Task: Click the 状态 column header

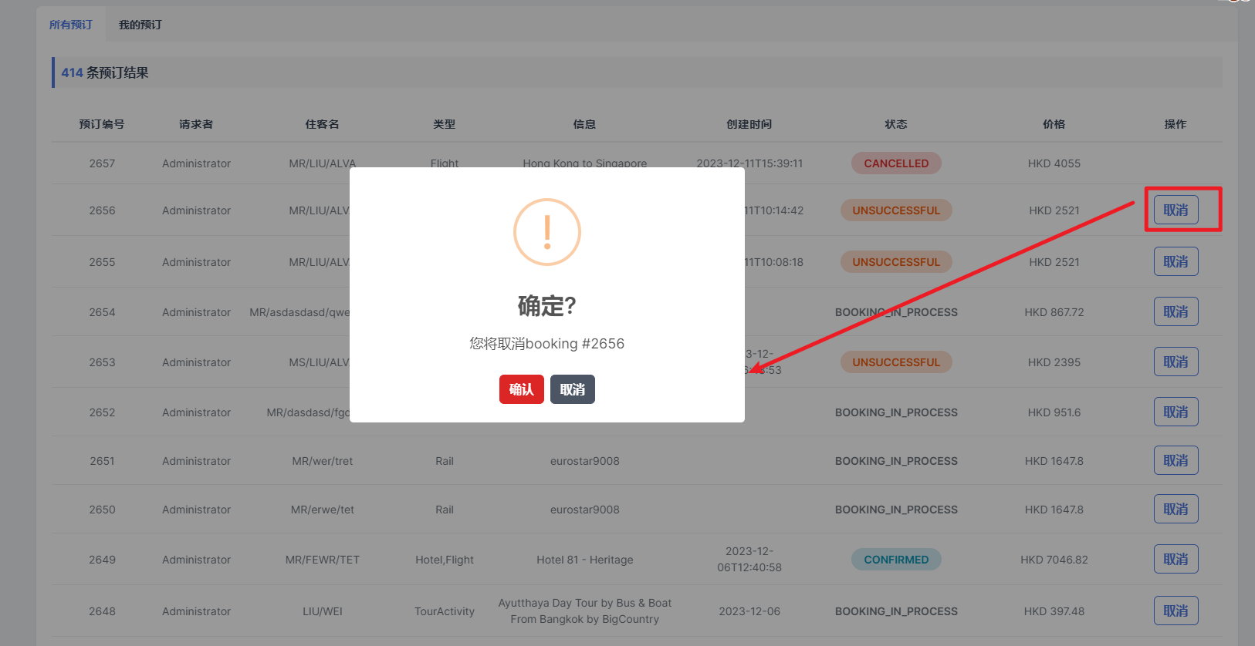Action: [x=895, y=124]
